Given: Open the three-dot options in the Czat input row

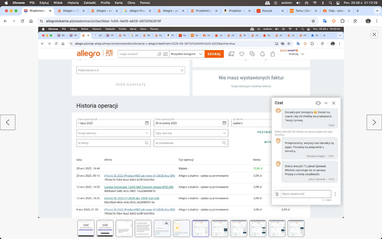Looking at the screenshot, I should (335, 194).
